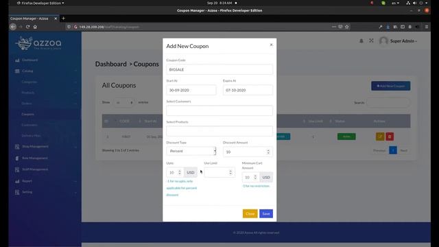
Task: Adjust the Discount Amount spinner arrows
Action: pyautogui.click(x=268, y=152)
